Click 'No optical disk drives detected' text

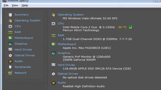[x=85, y=77]
